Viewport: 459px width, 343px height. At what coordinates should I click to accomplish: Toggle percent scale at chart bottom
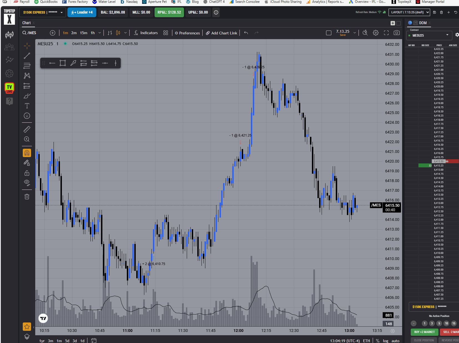coord(377,341)
